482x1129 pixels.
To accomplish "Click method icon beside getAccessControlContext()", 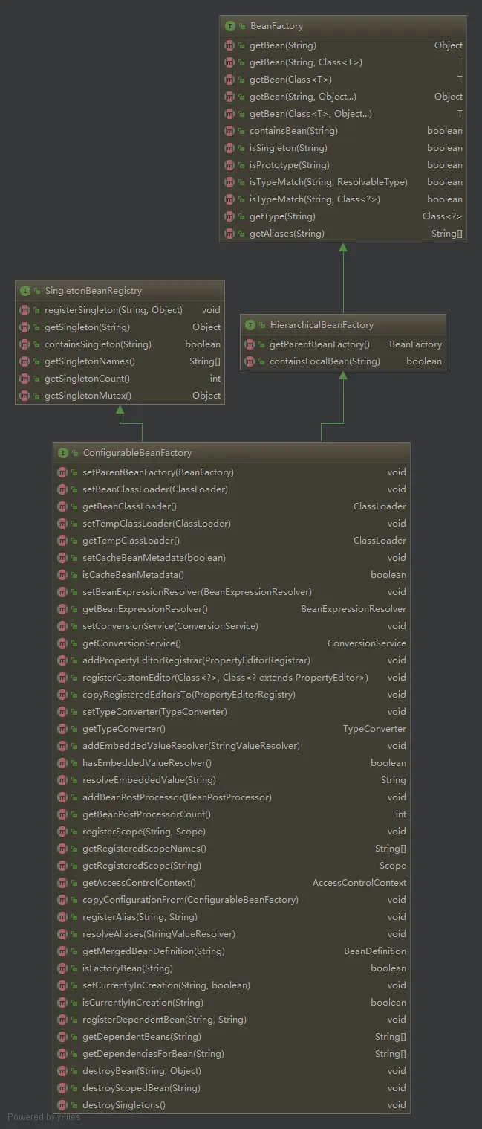I will pos(62,883).
